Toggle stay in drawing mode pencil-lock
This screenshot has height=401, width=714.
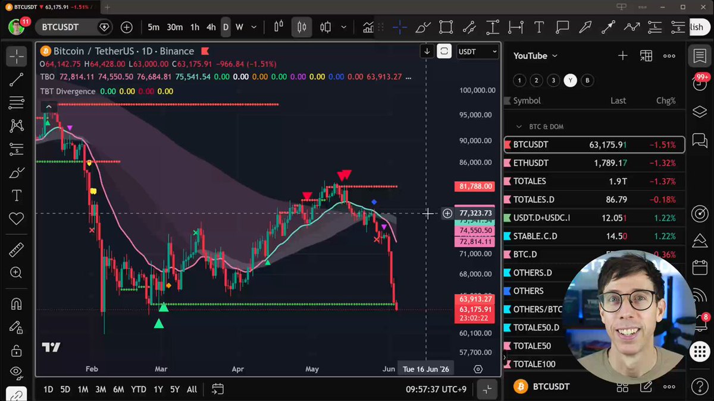click(17, 327)
